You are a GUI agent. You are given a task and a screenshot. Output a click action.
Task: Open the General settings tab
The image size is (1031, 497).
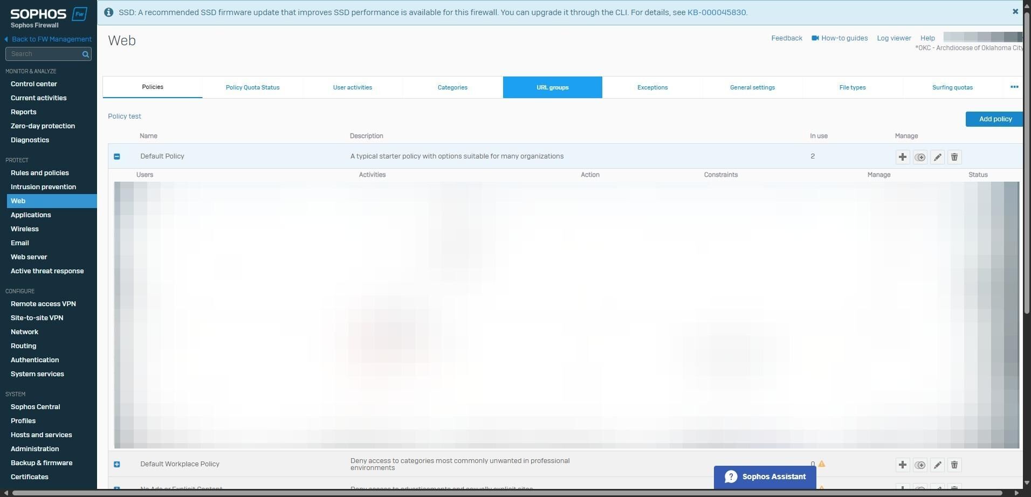click(x=753, y=87)
